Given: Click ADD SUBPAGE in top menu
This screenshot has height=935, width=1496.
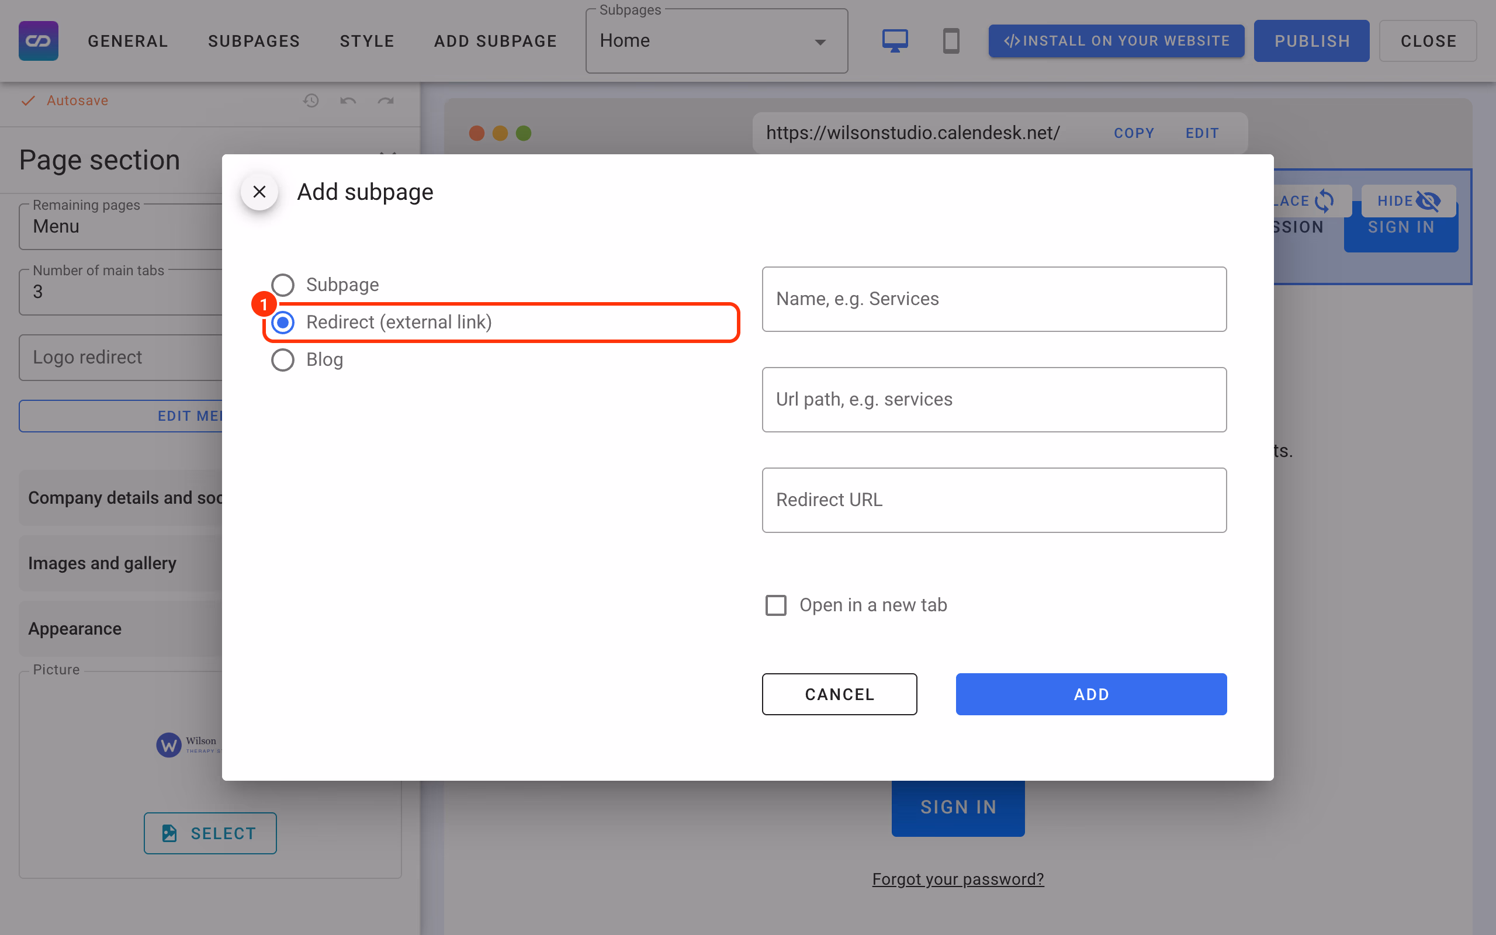Looking at the screenshot, I should [x=496, y=41].
